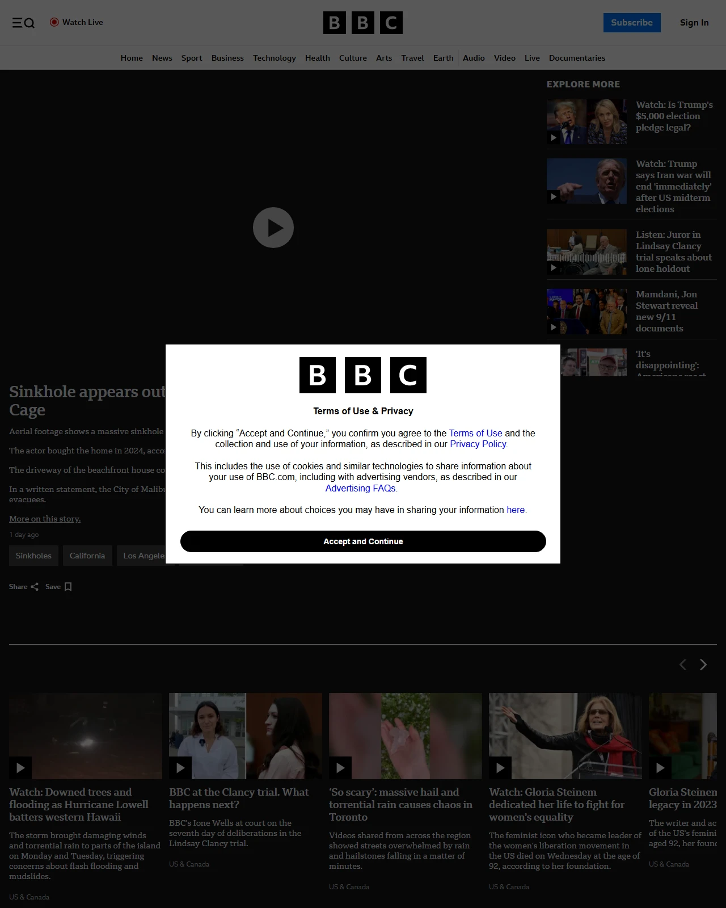726x908 pixels.
Task: Click Accept and Continue button
Action: (x=363, y=541)
